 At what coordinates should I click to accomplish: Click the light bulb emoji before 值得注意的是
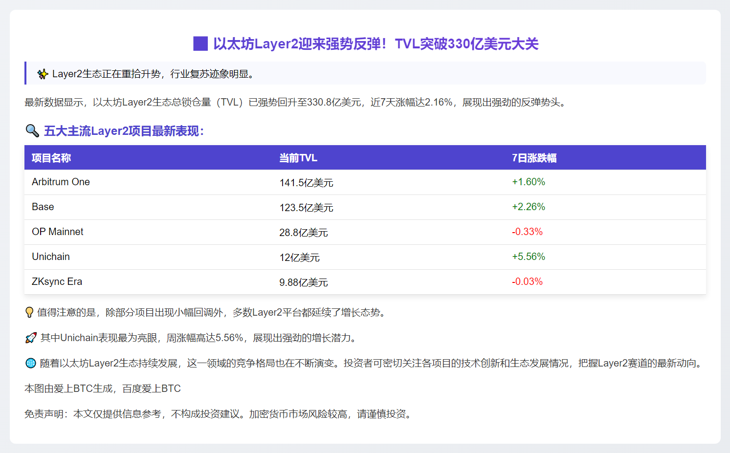point(29,312)
